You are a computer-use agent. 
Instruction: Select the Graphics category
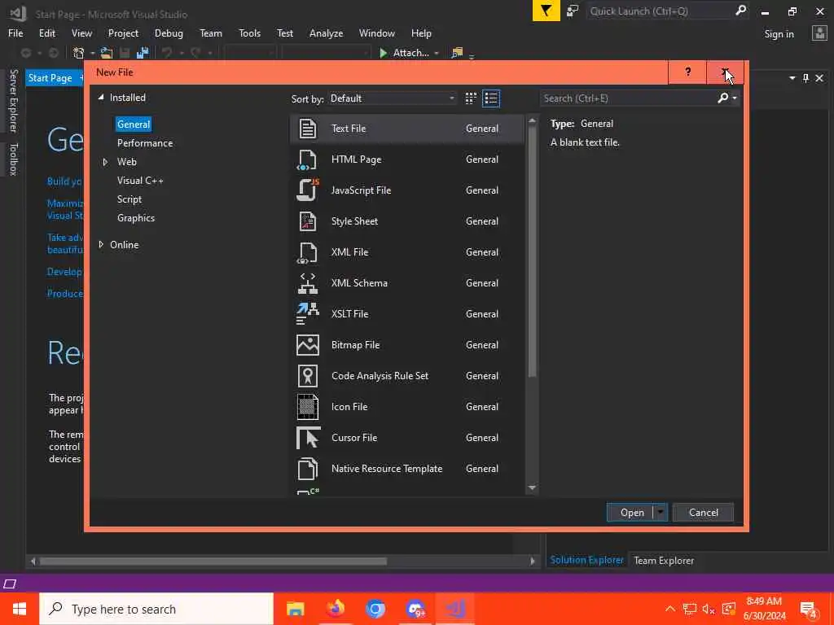(136, 218)
